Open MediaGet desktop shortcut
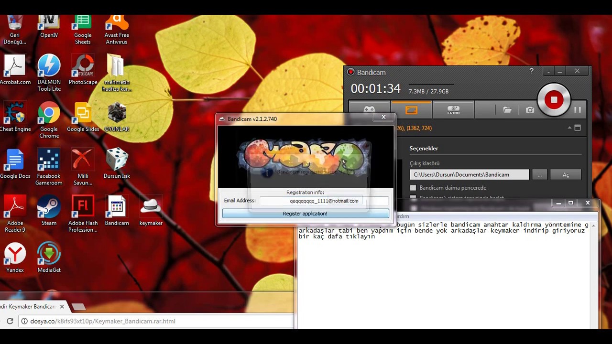This screenshot has width=612, height=344. click(49, 257)
